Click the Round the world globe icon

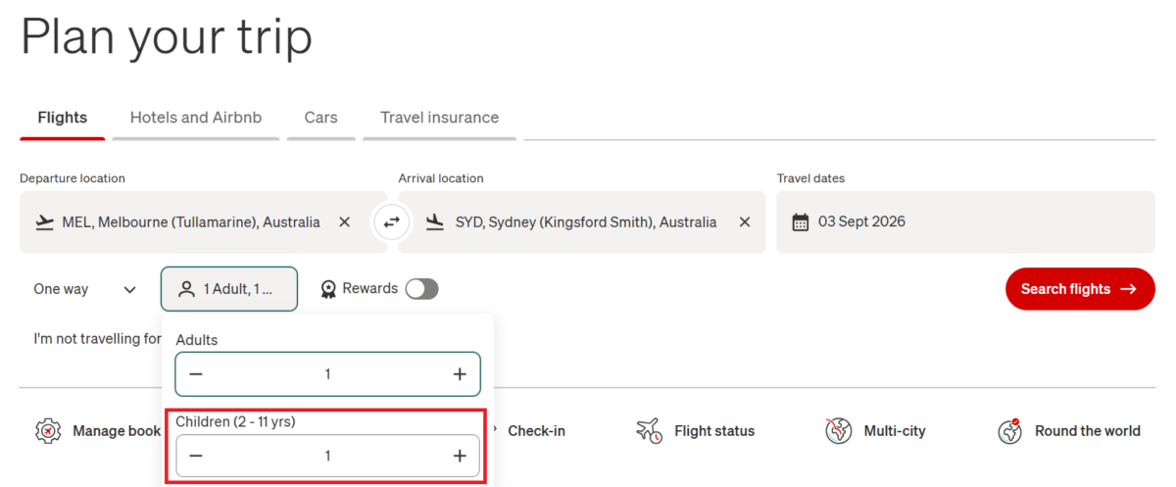click(1010, 431)
